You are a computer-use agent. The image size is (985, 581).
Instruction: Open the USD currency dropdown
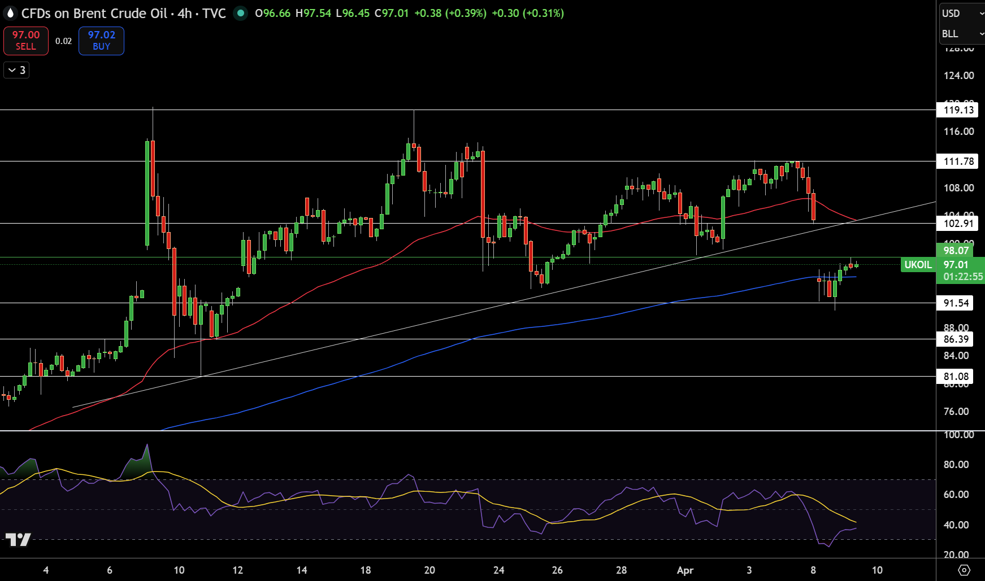962,13
